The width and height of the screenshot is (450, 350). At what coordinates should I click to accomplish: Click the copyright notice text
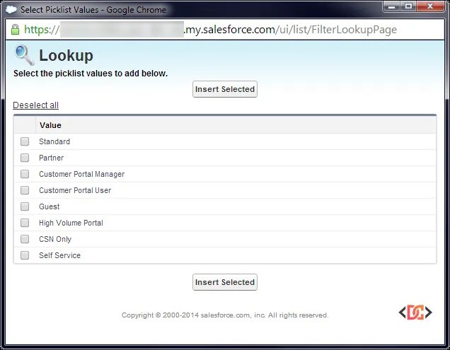225,315
